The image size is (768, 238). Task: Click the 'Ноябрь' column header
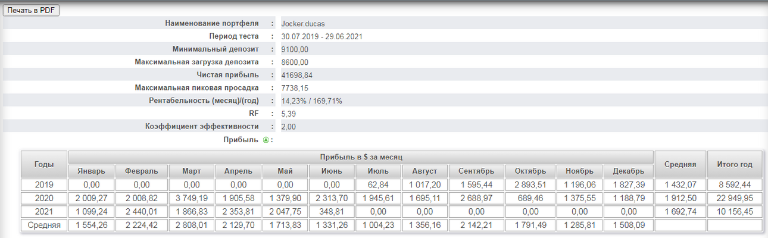point(579,171)
